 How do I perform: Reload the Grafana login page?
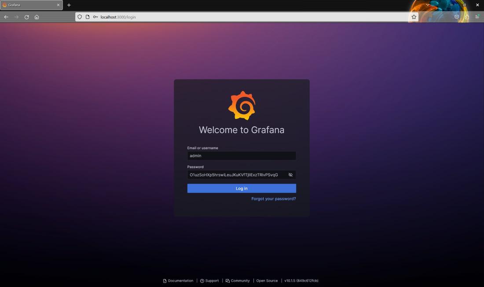click(x=26, y=17)
